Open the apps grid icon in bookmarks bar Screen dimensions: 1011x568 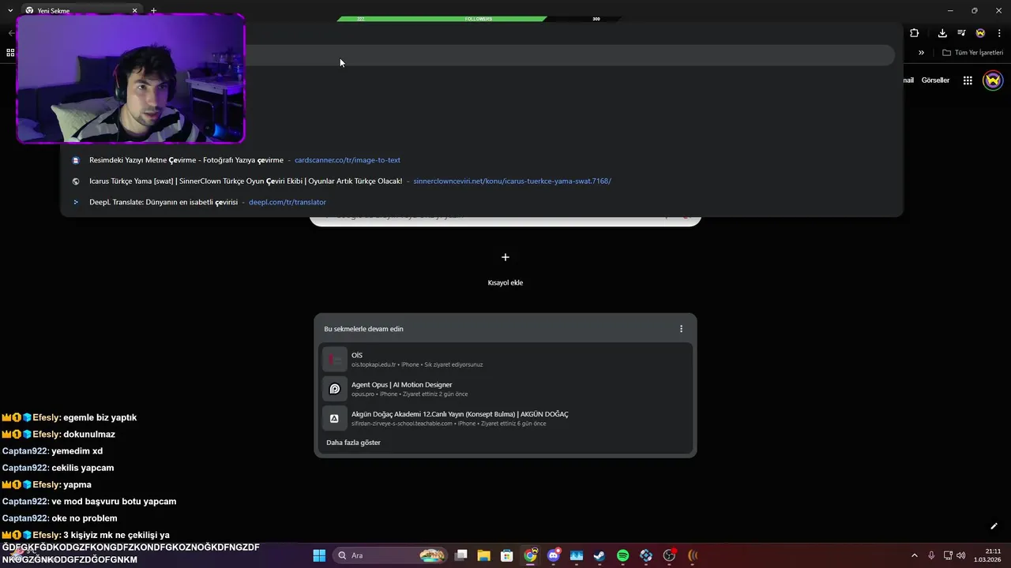point(10,53)
